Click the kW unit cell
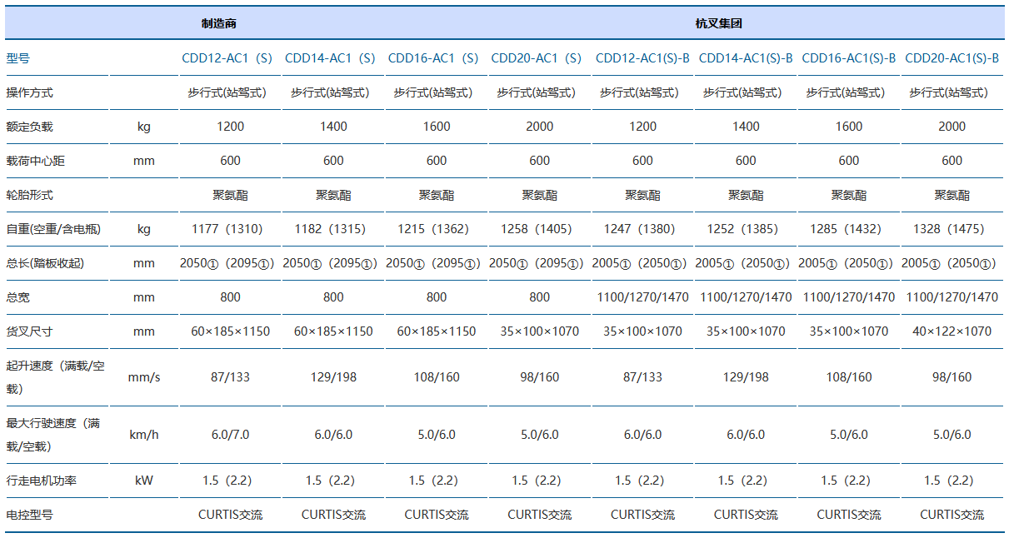 pos(144,481)
